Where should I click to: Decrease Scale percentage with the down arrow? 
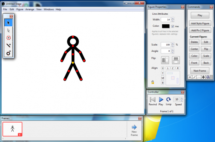click(173, 46)
